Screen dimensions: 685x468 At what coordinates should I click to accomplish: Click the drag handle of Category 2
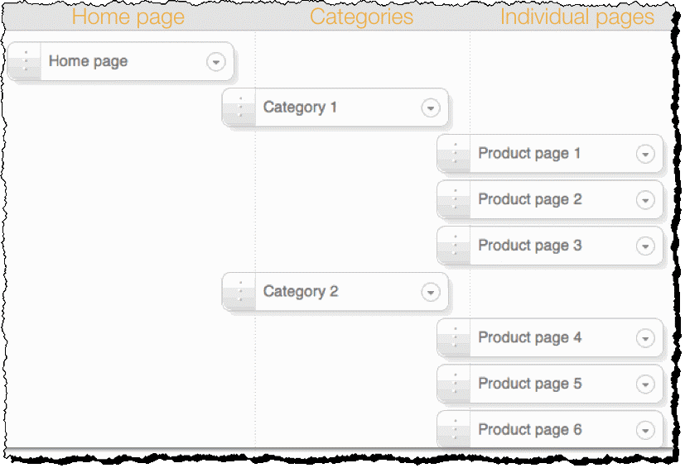240,292
